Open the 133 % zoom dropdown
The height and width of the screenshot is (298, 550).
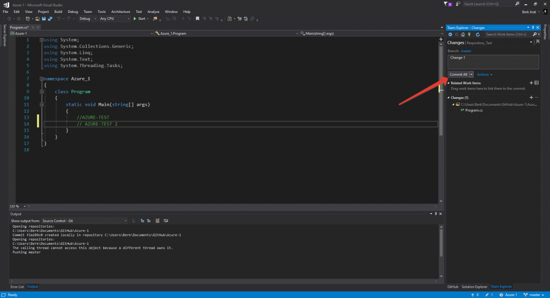click(18, 207)
